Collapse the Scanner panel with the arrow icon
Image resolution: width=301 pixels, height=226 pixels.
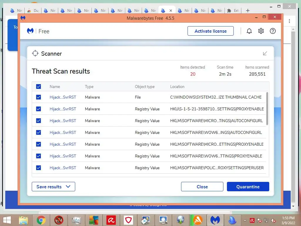pyautogui.click(x=265, y=54)
